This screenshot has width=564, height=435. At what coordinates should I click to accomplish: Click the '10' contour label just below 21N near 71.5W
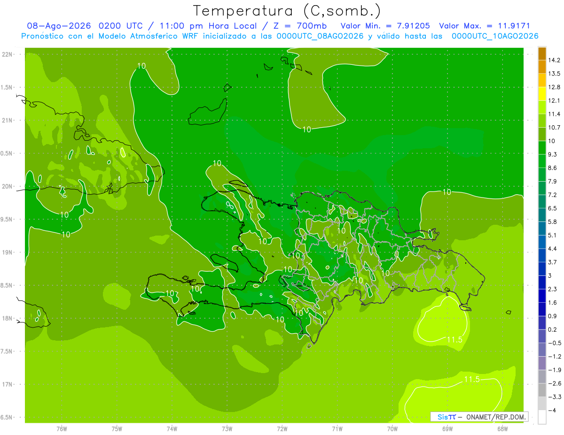[x=306, y=130]
